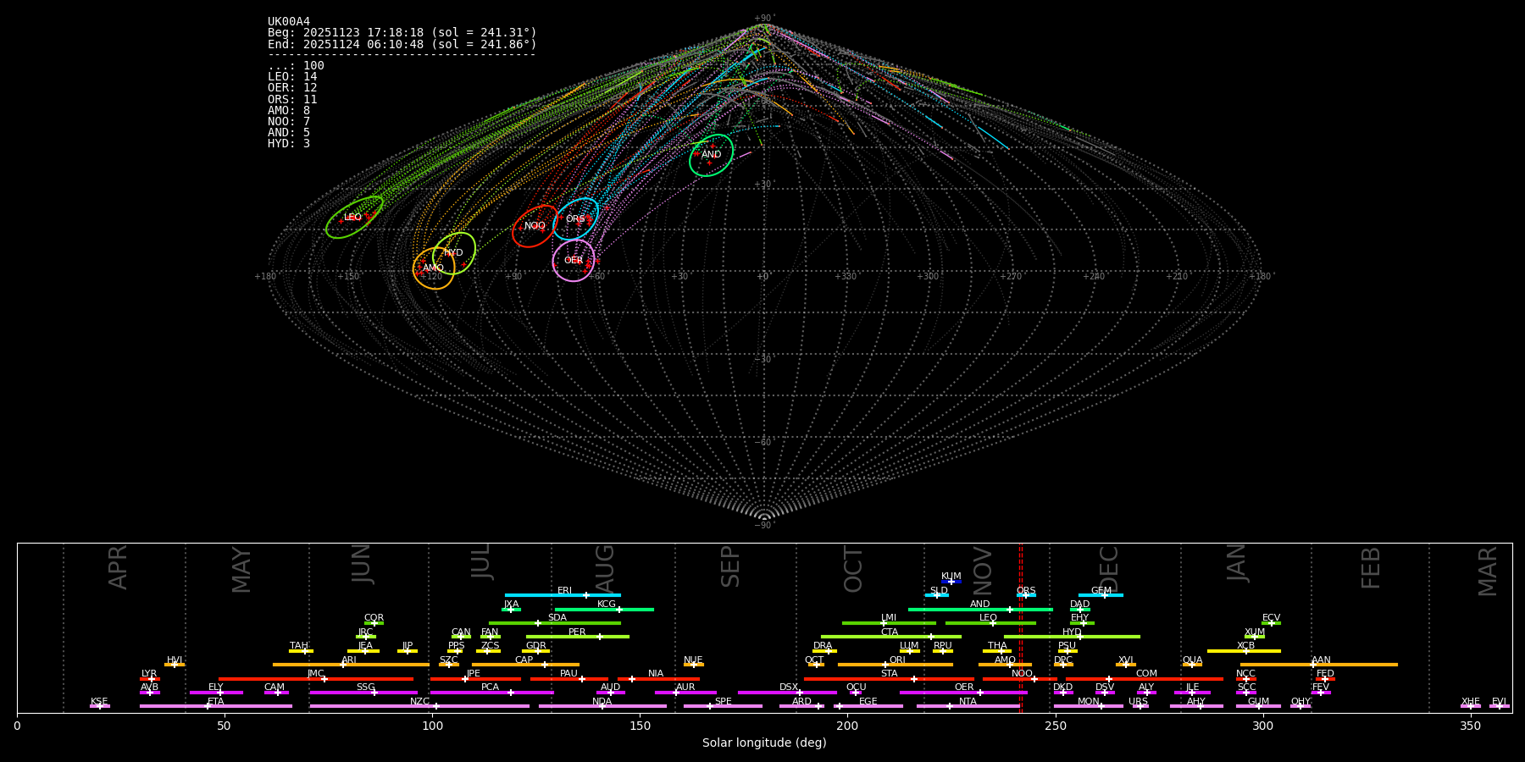This screenshot has height=762, width=1525.
Task: Click the "HYD: 3" legend entry
Action: pos(289,144)
